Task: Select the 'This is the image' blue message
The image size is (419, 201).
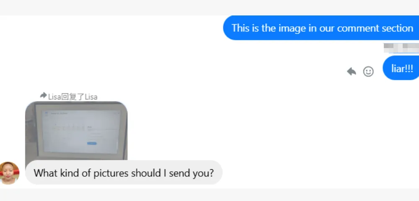Action: (321, 28)
